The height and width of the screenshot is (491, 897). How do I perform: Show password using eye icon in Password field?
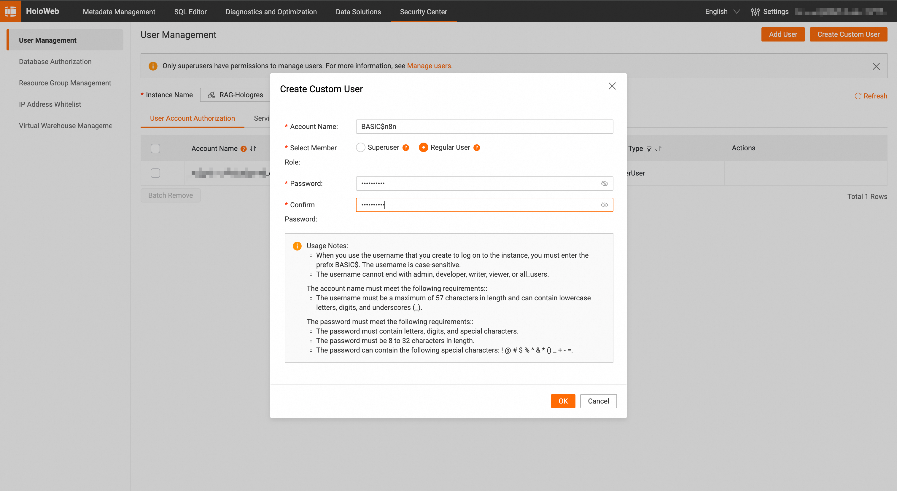coord(604,184)
